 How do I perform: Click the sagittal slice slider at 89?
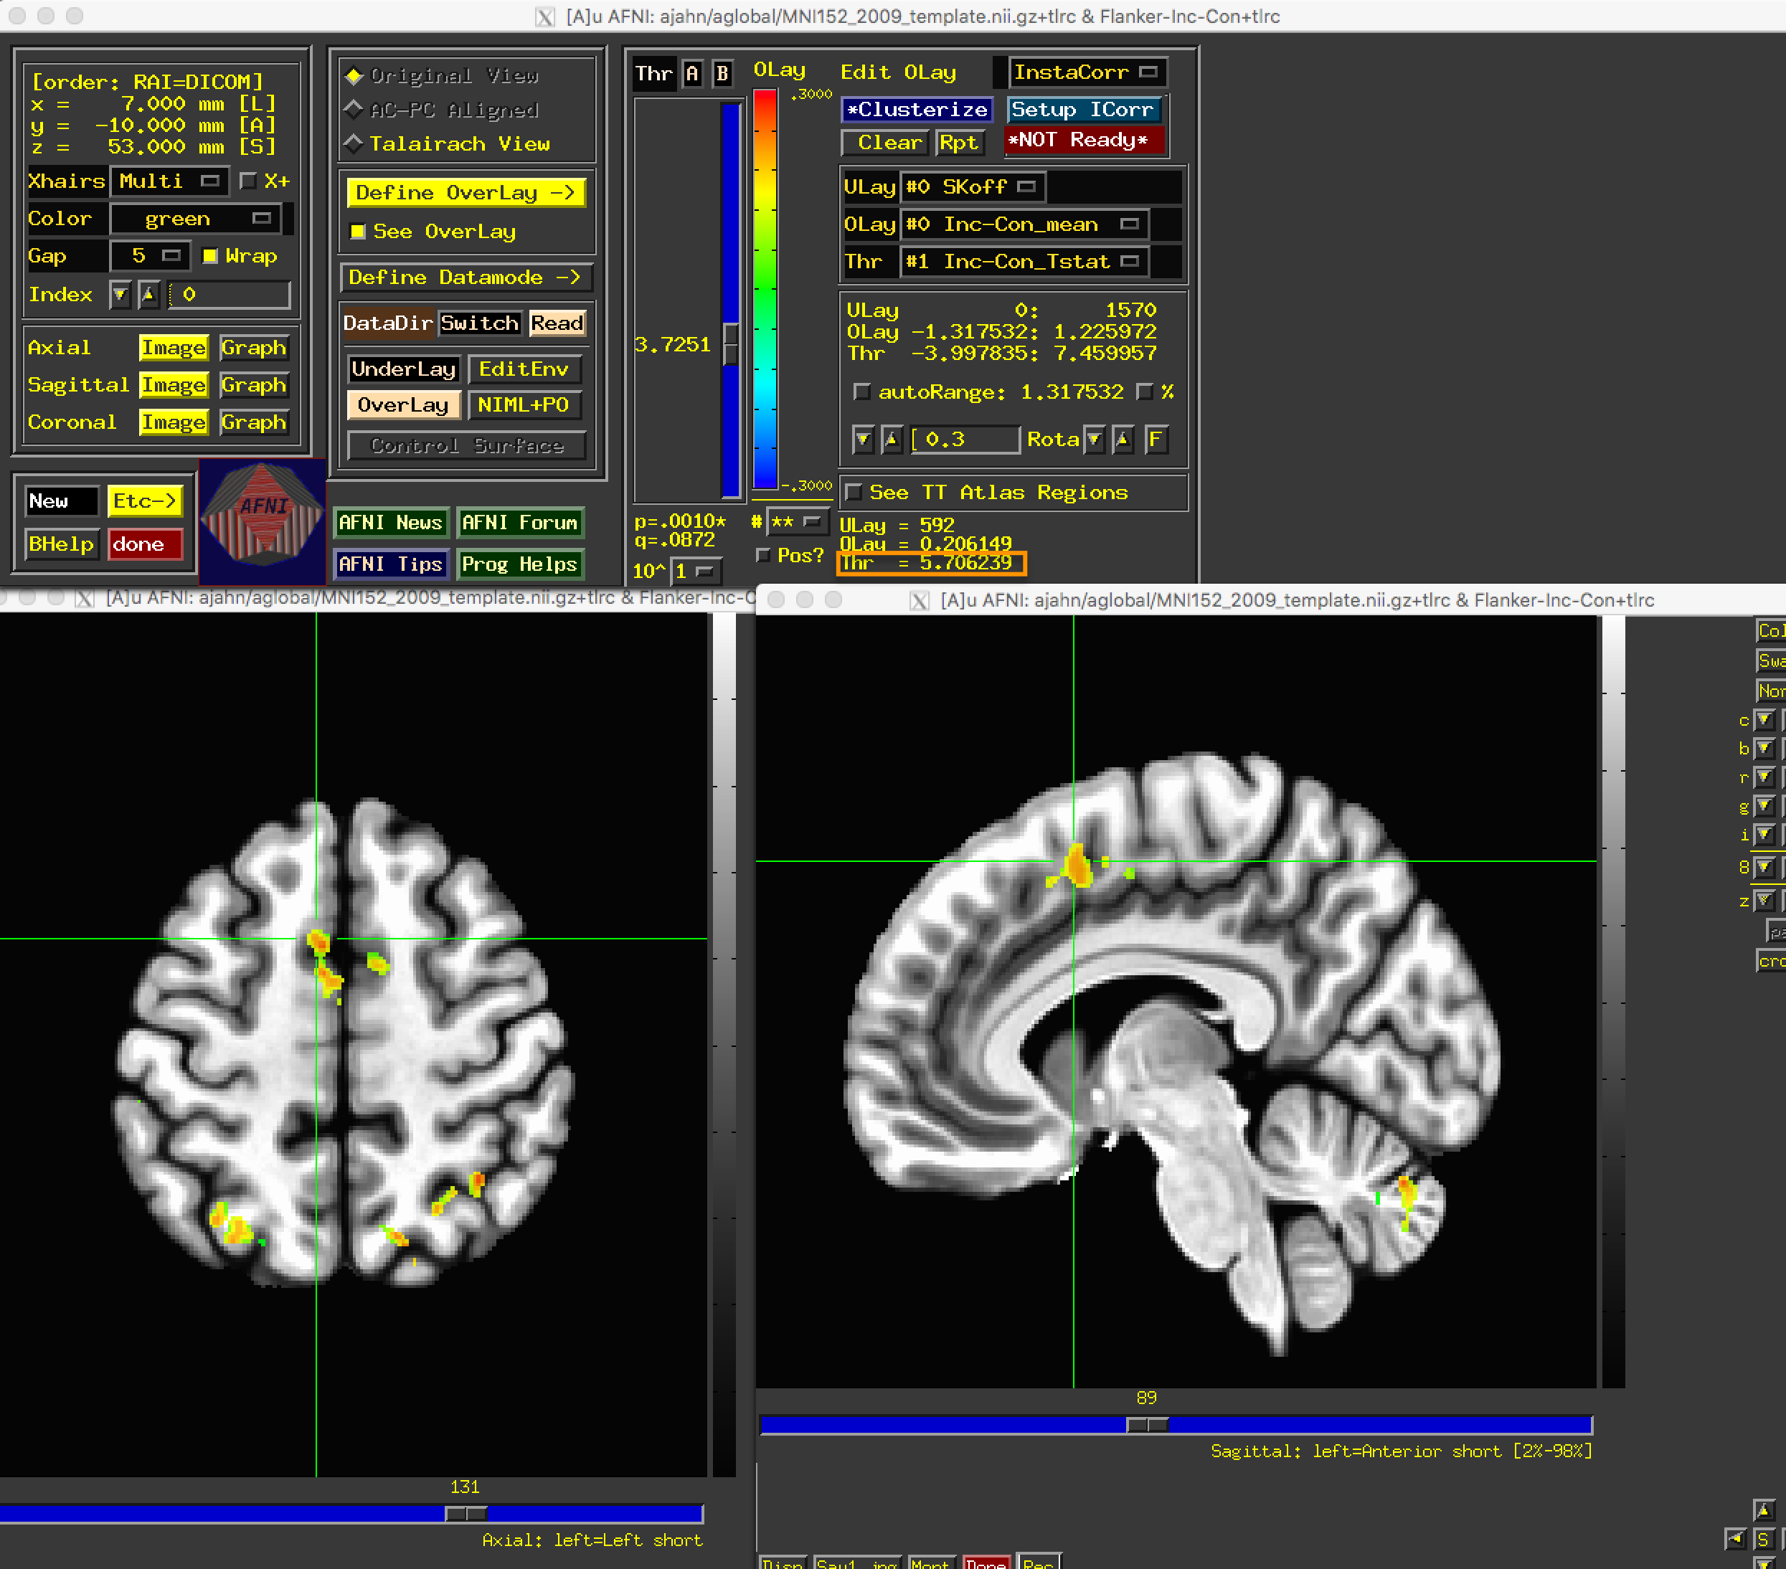click(1147, 1425)
